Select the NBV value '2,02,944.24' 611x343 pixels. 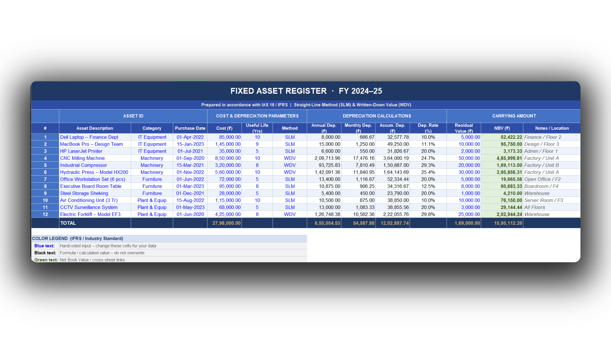pyautogui.click(x=502, y=214)
